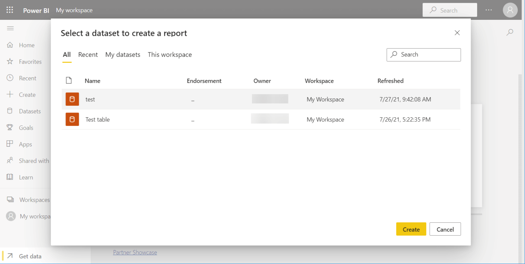
Task: Open the Office app launcher grid
Action: (10, 10)
